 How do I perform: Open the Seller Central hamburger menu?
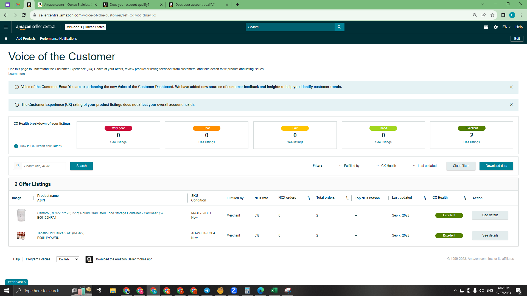click(x=6, y=27)
